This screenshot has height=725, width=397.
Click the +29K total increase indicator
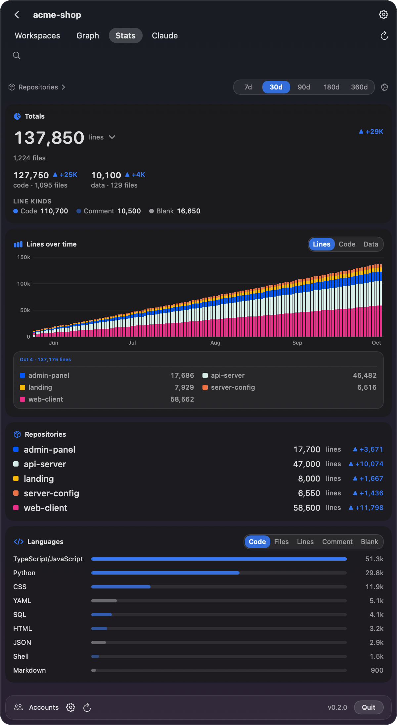click(x=371, y=132)
